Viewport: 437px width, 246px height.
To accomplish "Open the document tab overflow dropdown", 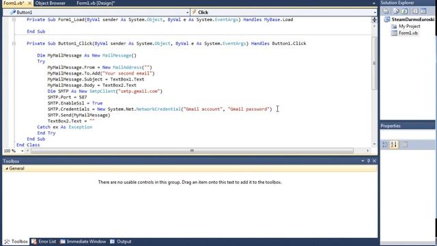I will (373, 3).
